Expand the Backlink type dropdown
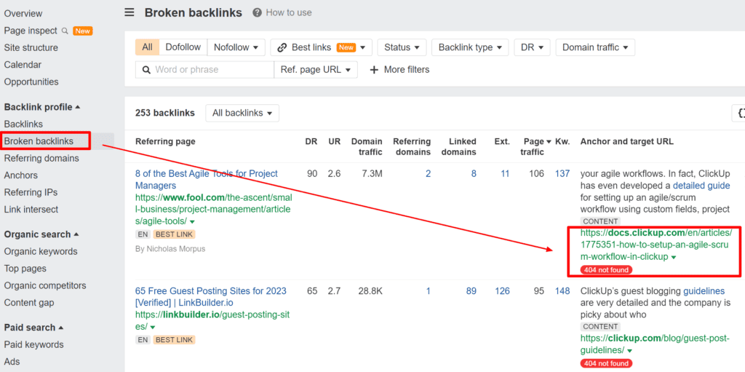This screenshot has width=745, height=372. (470, 47)
